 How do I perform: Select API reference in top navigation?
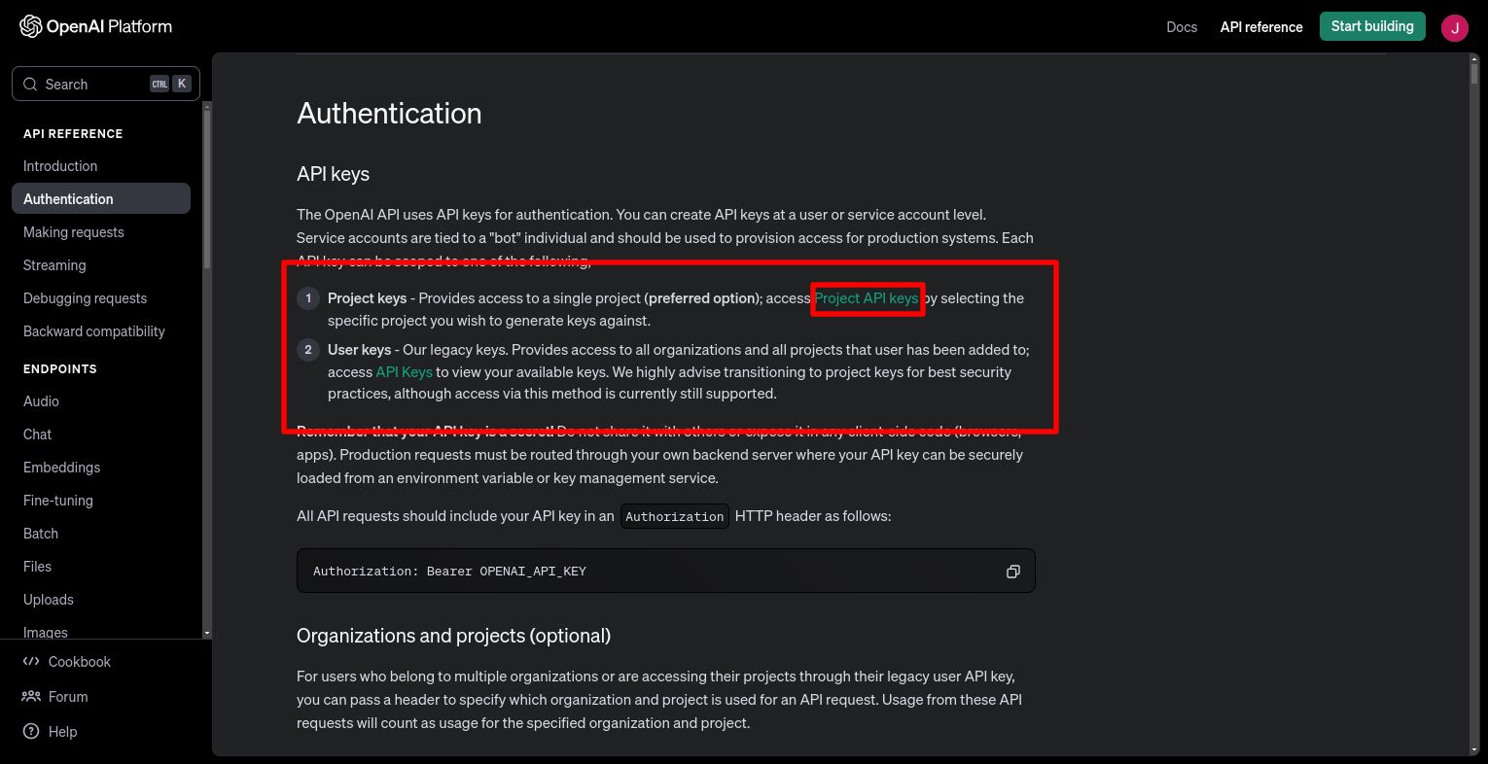pos(1261,27)
